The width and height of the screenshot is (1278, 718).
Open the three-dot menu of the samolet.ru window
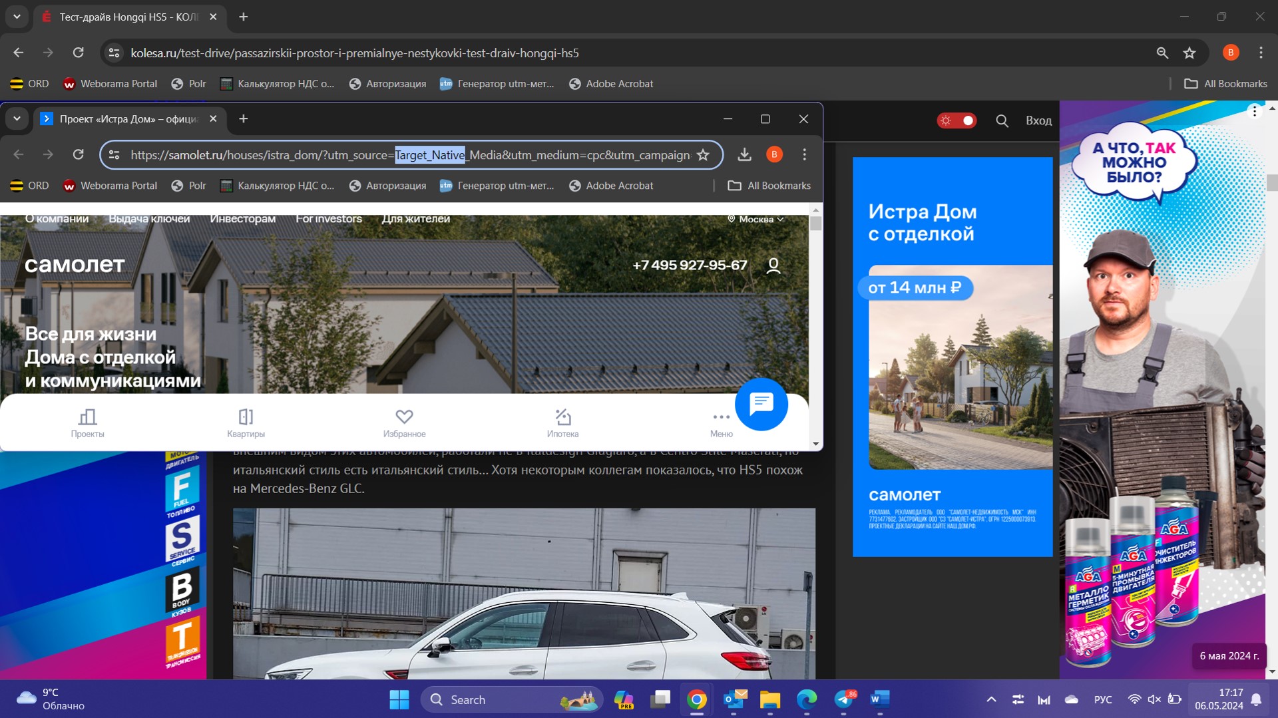pyautogui.click(x=804, y=154)
